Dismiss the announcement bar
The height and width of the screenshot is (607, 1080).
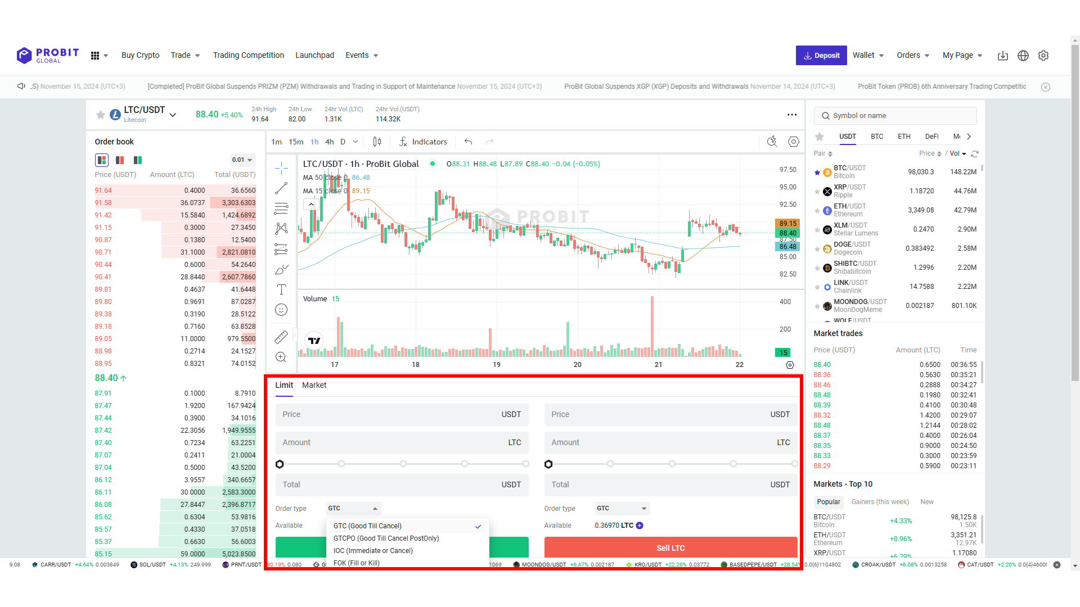pyautogui.click(x=1046, y=87)
